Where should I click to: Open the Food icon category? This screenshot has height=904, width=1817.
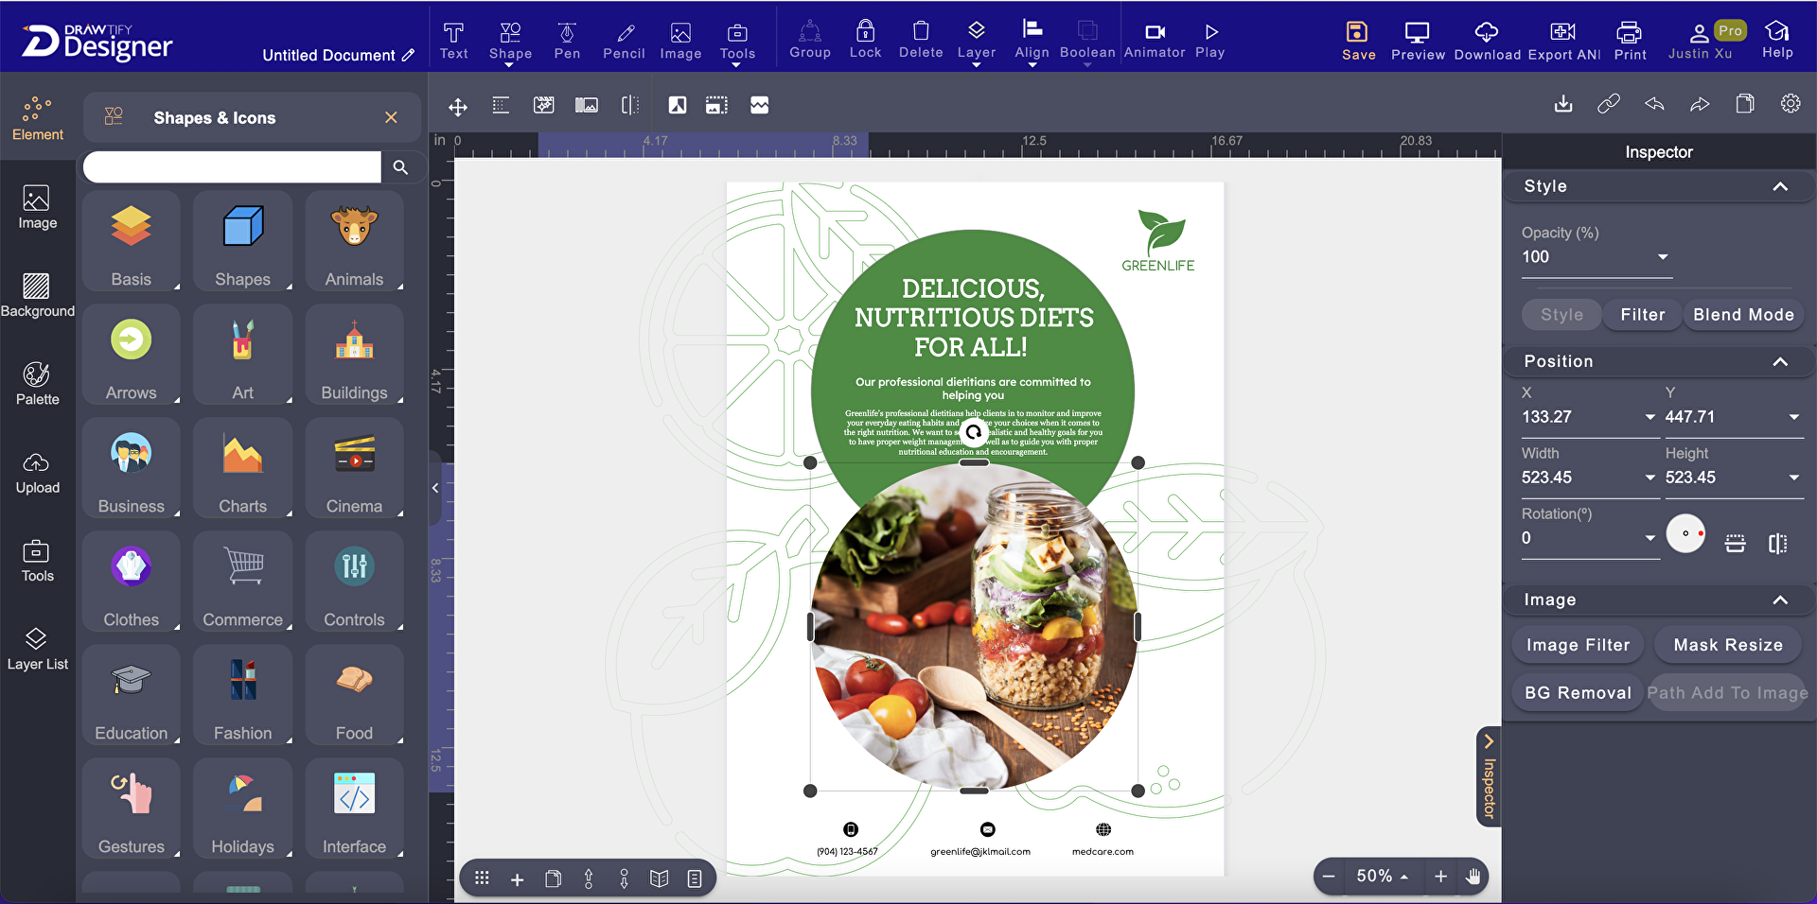pos(354,695)
